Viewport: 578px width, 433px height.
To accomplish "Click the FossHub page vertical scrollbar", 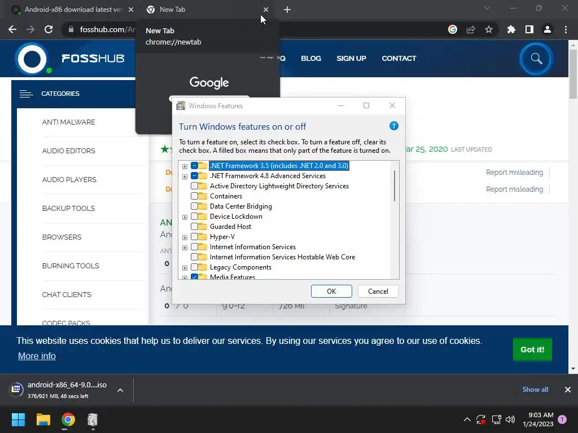I will pos(573,74).
